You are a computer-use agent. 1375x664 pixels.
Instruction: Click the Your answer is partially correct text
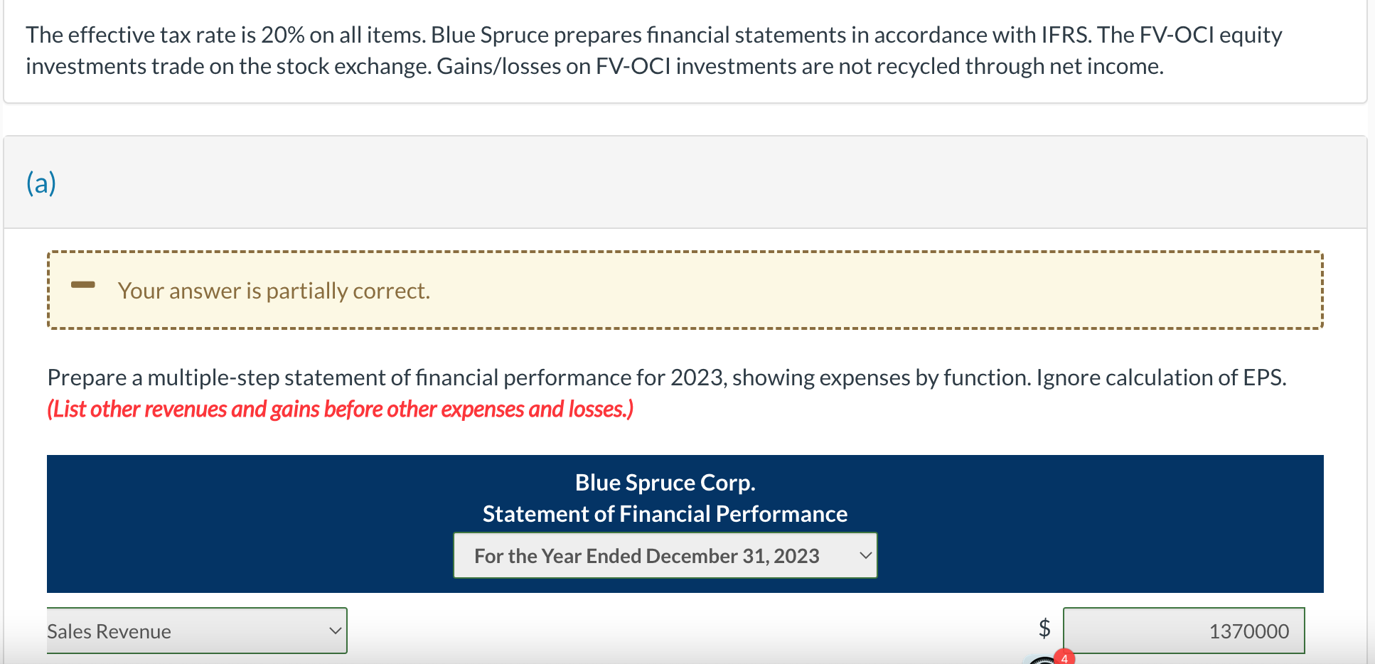274,290
